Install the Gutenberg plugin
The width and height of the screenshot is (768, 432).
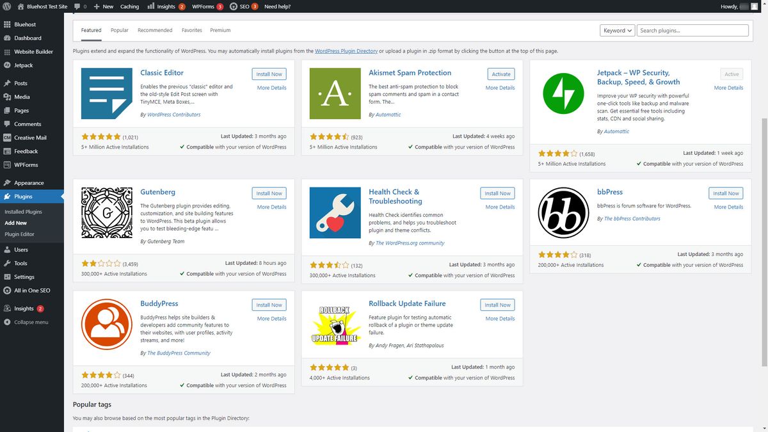269,193
